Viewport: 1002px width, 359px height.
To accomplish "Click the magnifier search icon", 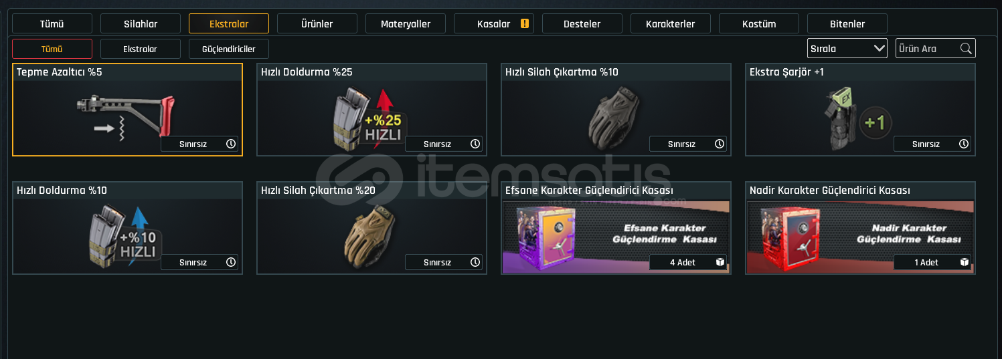I will (966, 48).
